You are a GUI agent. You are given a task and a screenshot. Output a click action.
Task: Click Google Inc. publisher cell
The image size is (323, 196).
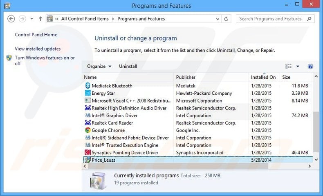click(x=188, y=130)
